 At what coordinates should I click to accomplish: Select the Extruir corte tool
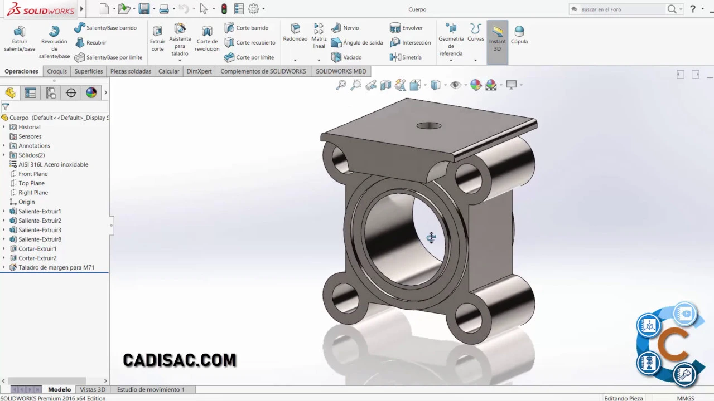pos(157,38)
